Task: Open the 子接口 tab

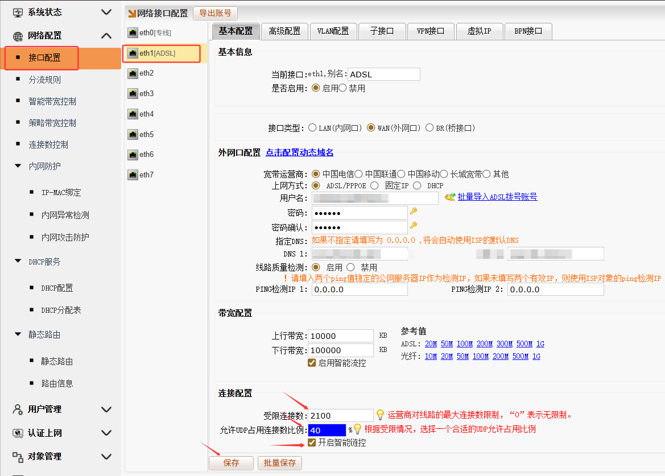Action: pyautogui.click(x=382, y=31)
